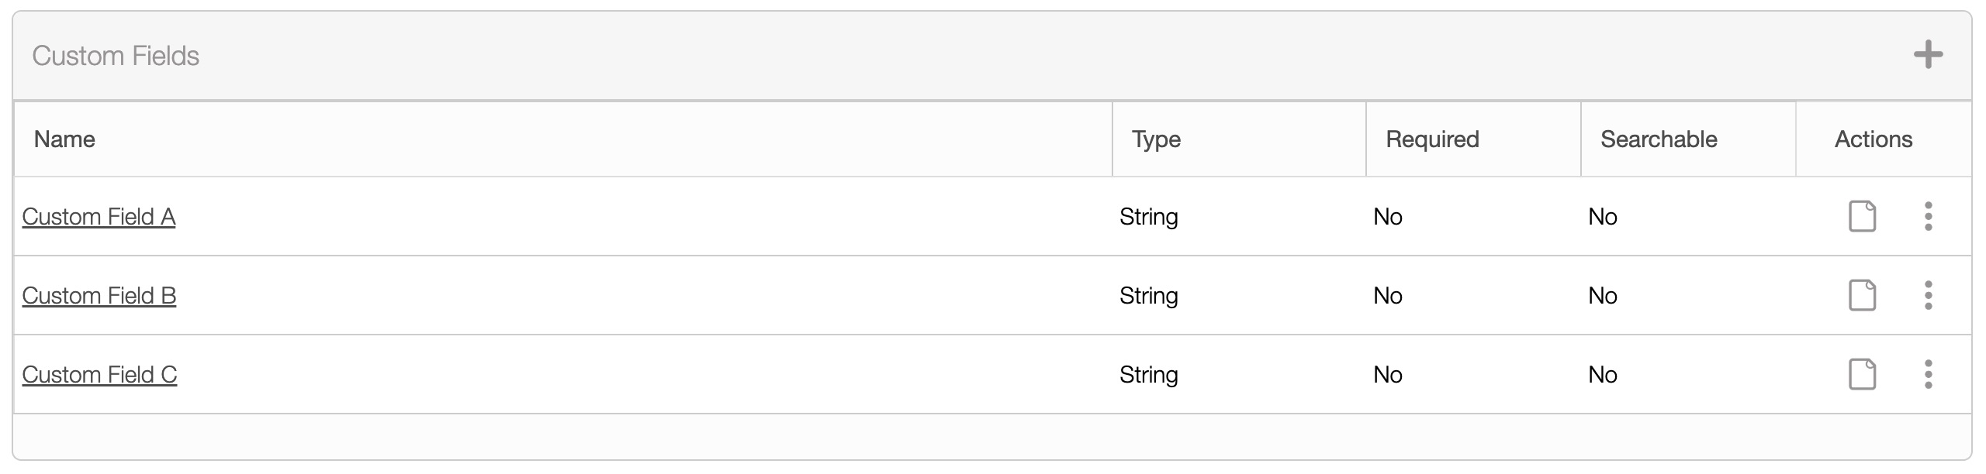Click the Searchable value for Custom Field C
This screenshot has height=474, width=1986.
tap(1602, 375)
